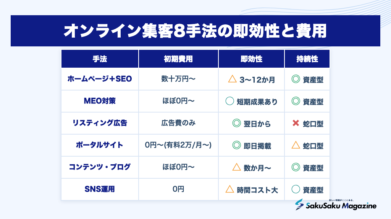Click the orange triangle beside 数か月〜
Image resolution: width=391 pixels, height=219 pixels.
pos(236,167)
